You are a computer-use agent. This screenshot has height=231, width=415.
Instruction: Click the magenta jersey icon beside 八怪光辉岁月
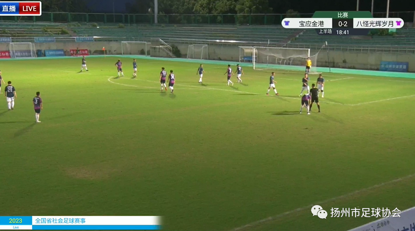[x=398, y=23]
